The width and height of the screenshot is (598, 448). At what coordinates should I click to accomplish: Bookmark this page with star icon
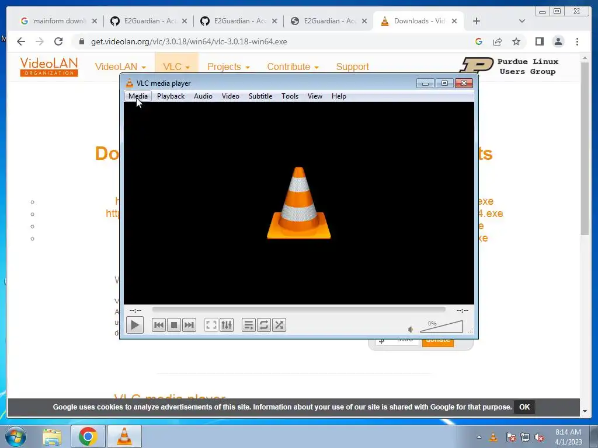(x=516, y=41)
